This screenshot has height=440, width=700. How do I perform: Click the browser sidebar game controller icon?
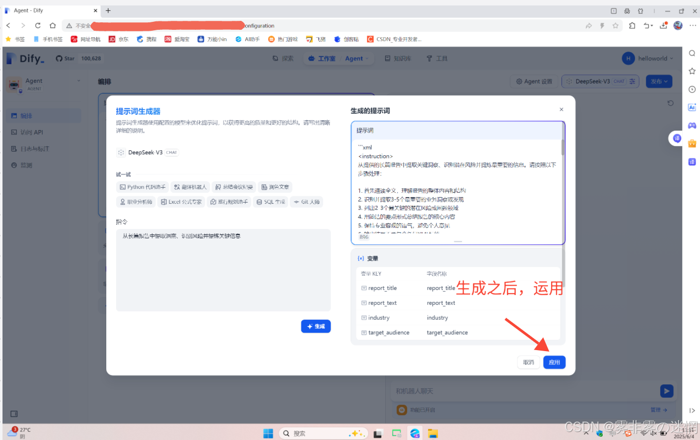click(x=692, y=126)
